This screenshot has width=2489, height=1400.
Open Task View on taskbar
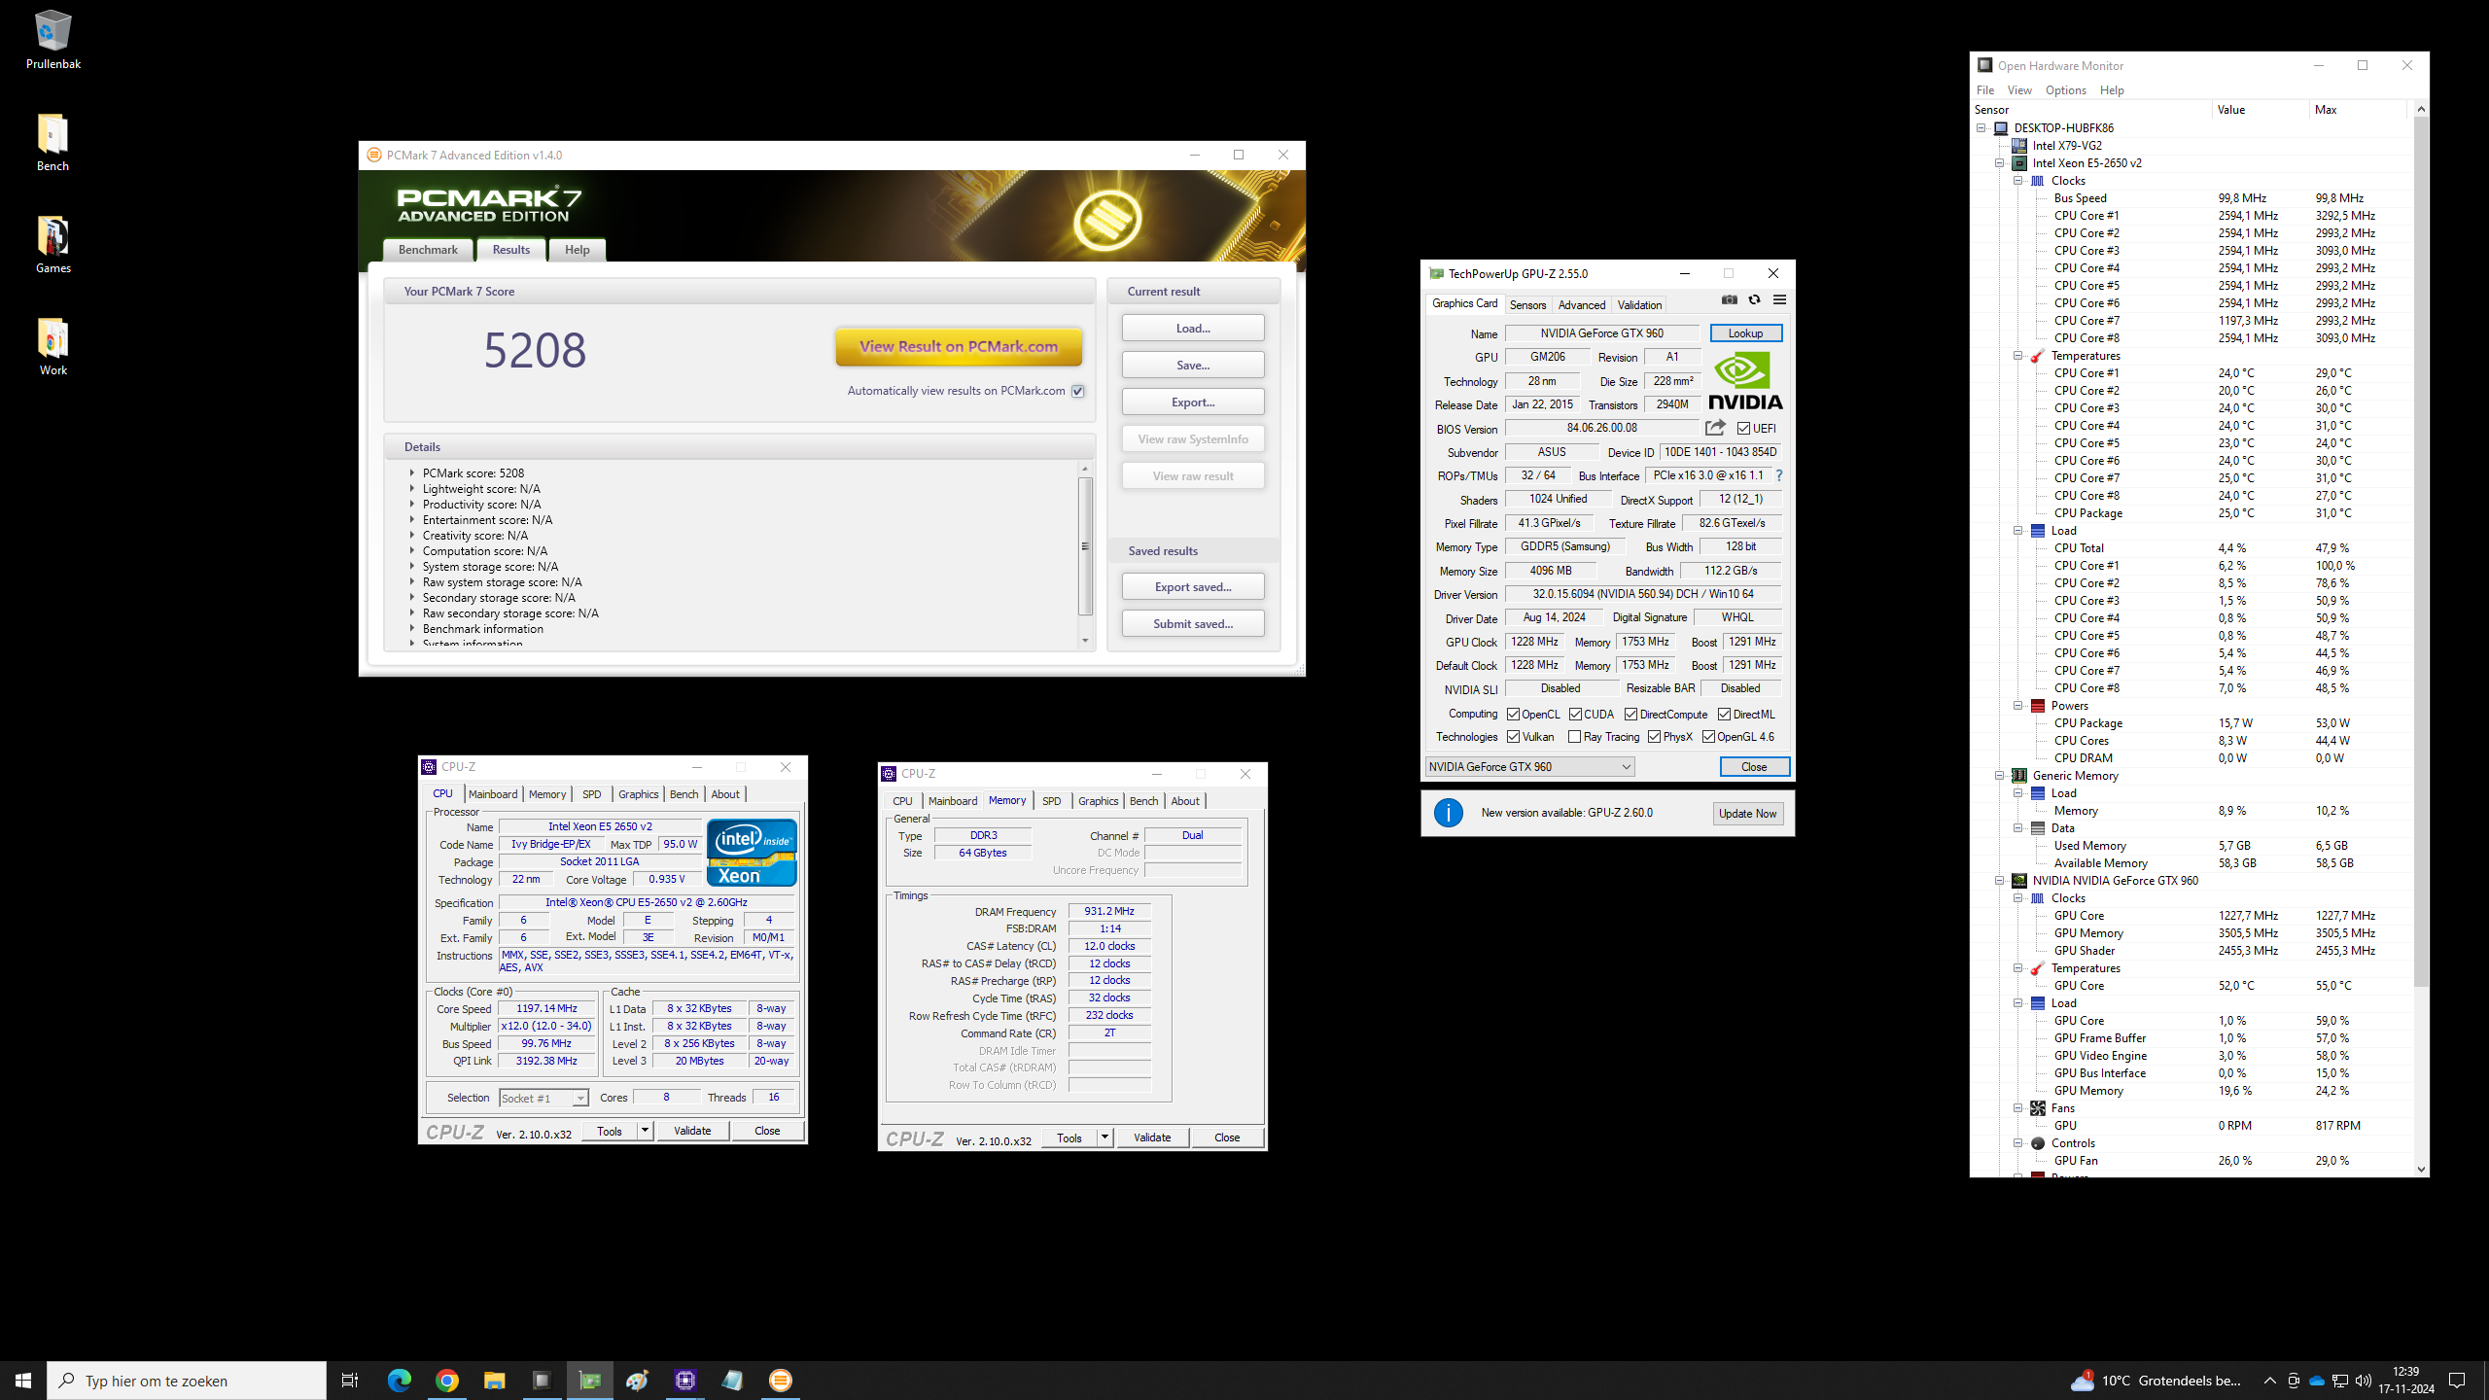[350, 1381]
